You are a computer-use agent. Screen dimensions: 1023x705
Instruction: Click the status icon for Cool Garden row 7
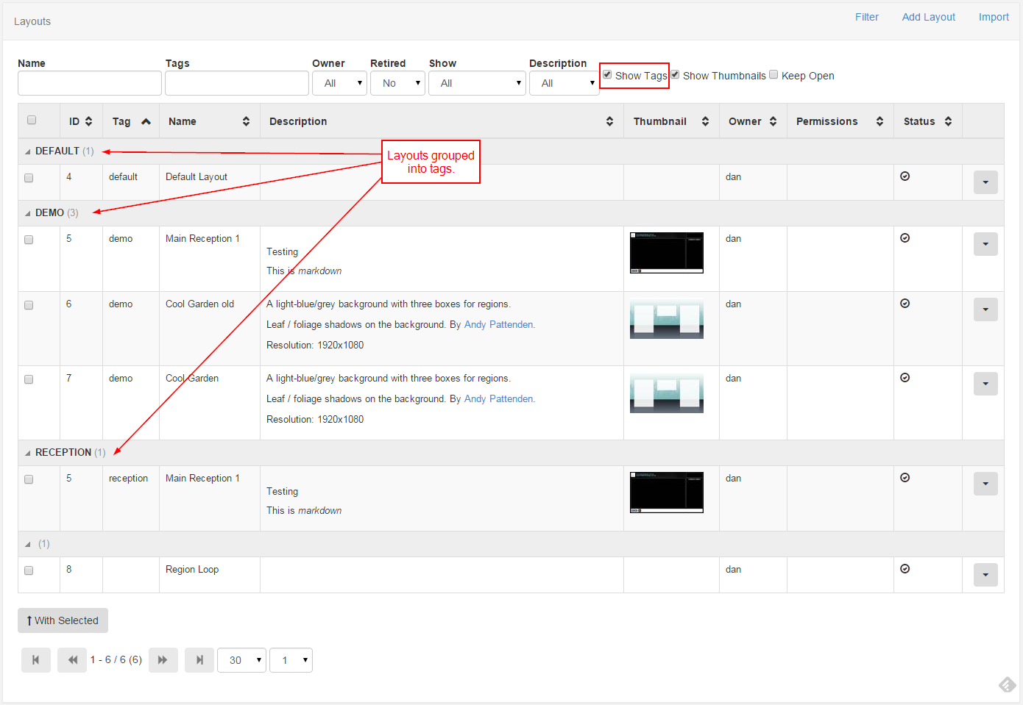coord(905,378)
